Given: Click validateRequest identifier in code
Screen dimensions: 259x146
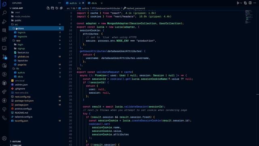Looking at the screenshot, I should coord(108,72).
